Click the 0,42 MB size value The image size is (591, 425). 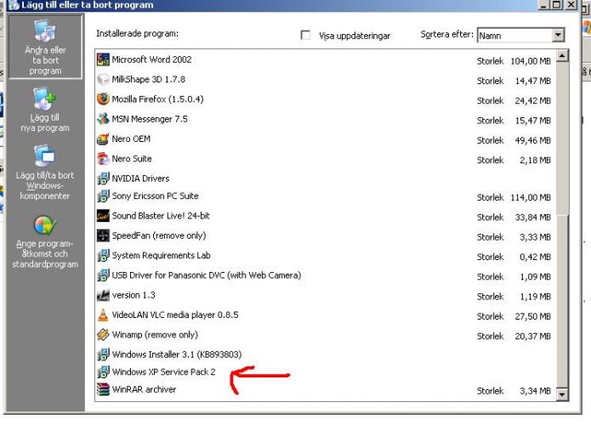pos(535,257)
